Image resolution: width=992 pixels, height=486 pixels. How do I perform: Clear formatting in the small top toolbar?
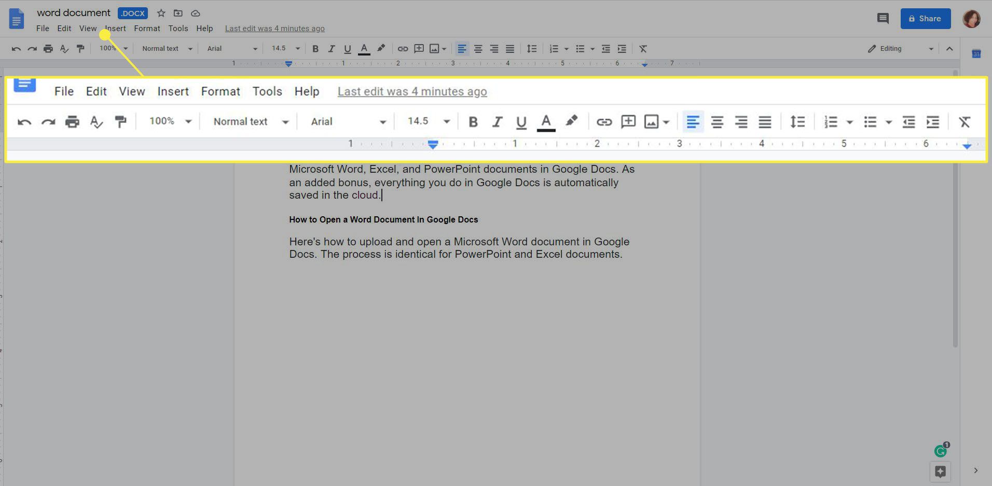click(643, 49)
